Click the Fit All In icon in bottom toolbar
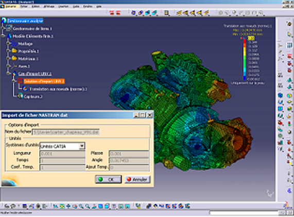 pos(62,206)
